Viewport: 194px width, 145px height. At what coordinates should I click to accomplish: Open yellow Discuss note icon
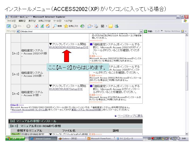point(110,26)
